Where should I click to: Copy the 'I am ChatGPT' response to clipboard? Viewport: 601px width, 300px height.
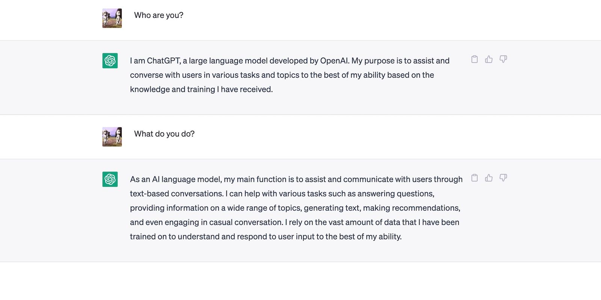click(x=474, y=59)
